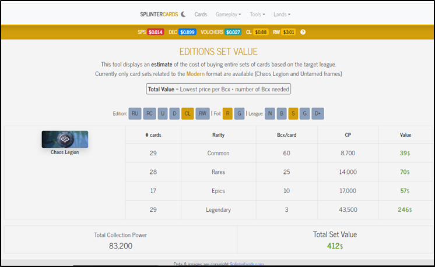
Task: Open the SplinterCards home logo
Action: 159,15
